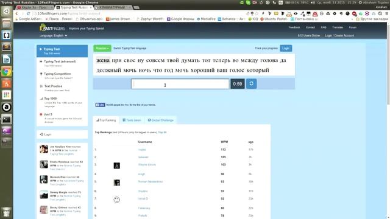
Task: Open the Forum link in header
Action: click(x=352, y=27)
